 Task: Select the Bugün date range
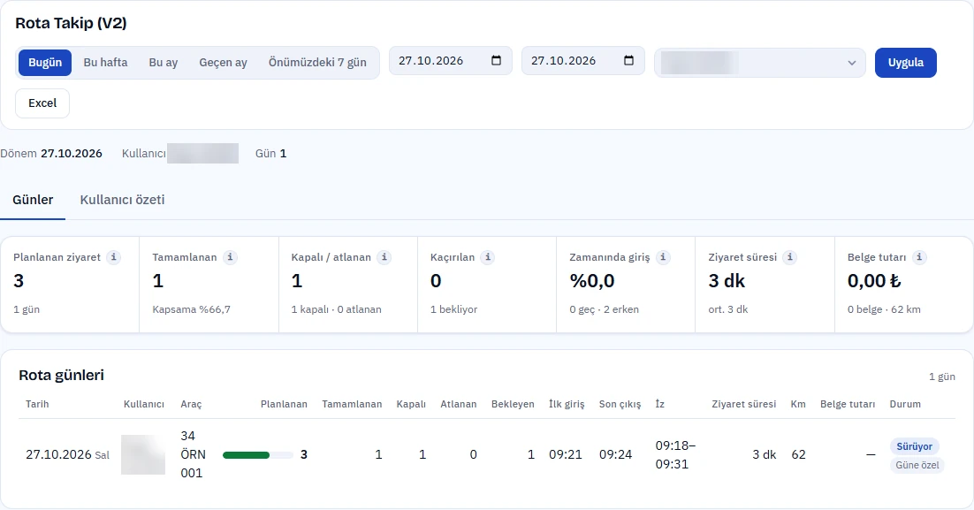click(45, 63)
